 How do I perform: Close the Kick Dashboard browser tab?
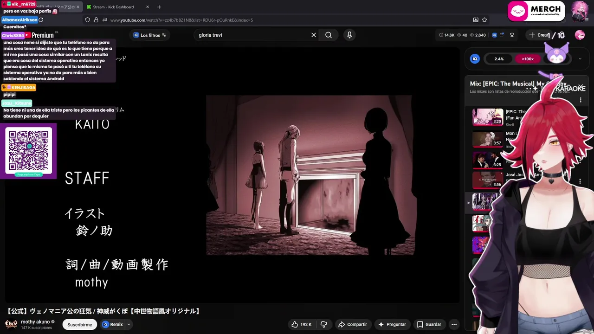148,7
